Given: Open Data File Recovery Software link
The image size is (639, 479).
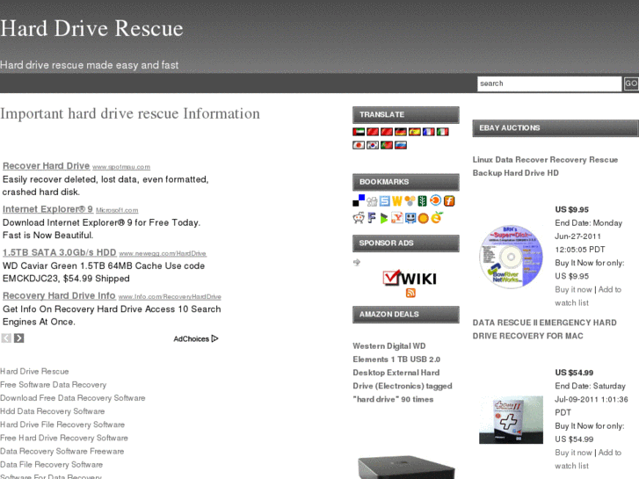Looking at the screenshot, I should [51, 465].
